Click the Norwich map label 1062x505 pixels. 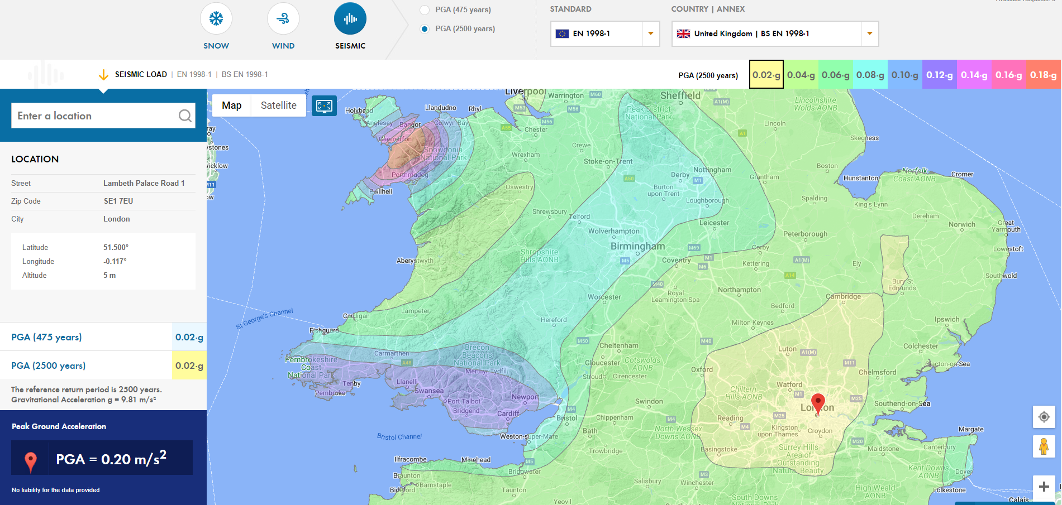(x=962, y=224)
